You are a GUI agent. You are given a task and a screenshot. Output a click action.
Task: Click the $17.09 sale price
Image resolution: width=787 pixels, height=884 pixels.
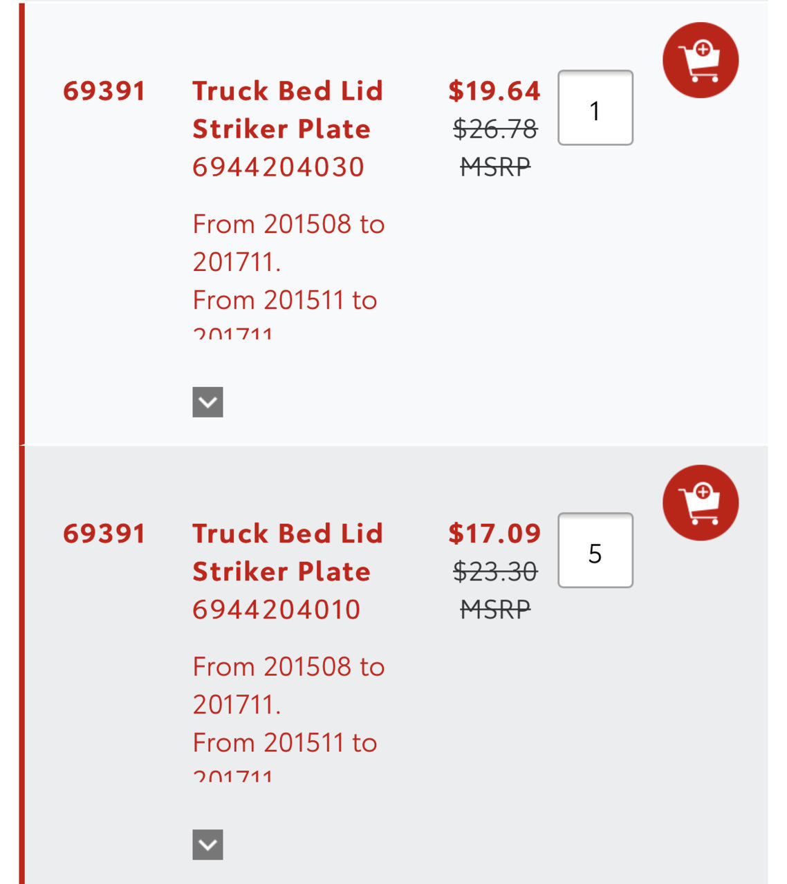pos(494,533)
